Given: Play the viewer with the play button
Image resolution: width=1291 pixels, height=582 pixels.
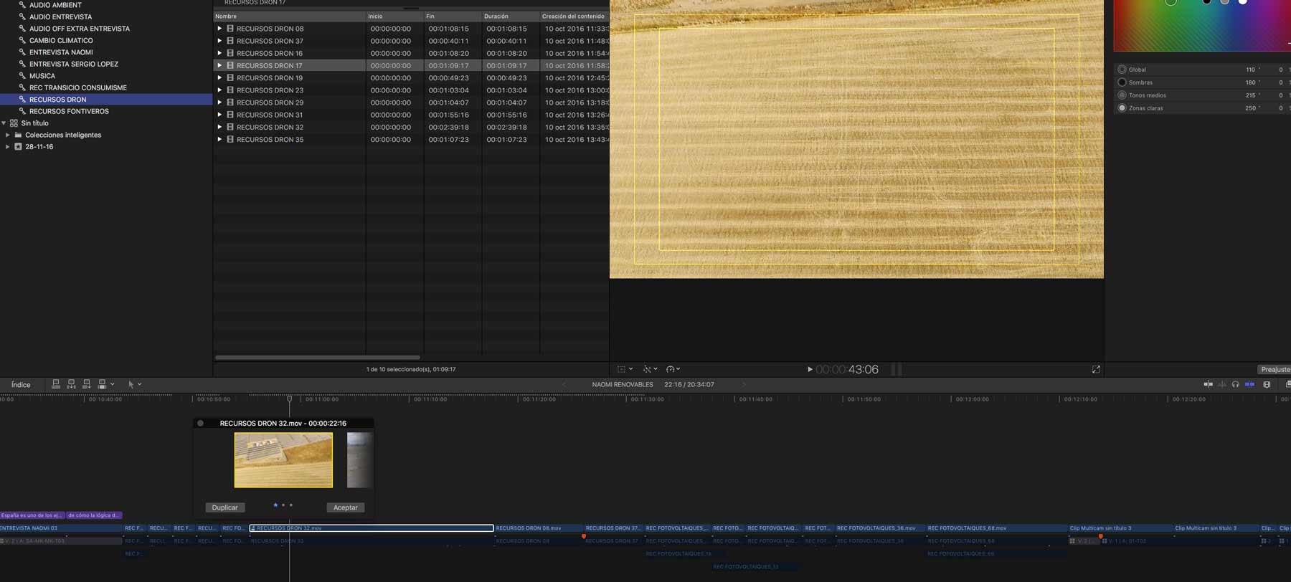Looking at the screenshot, I should pyautogui.click(x=810, y=369).
